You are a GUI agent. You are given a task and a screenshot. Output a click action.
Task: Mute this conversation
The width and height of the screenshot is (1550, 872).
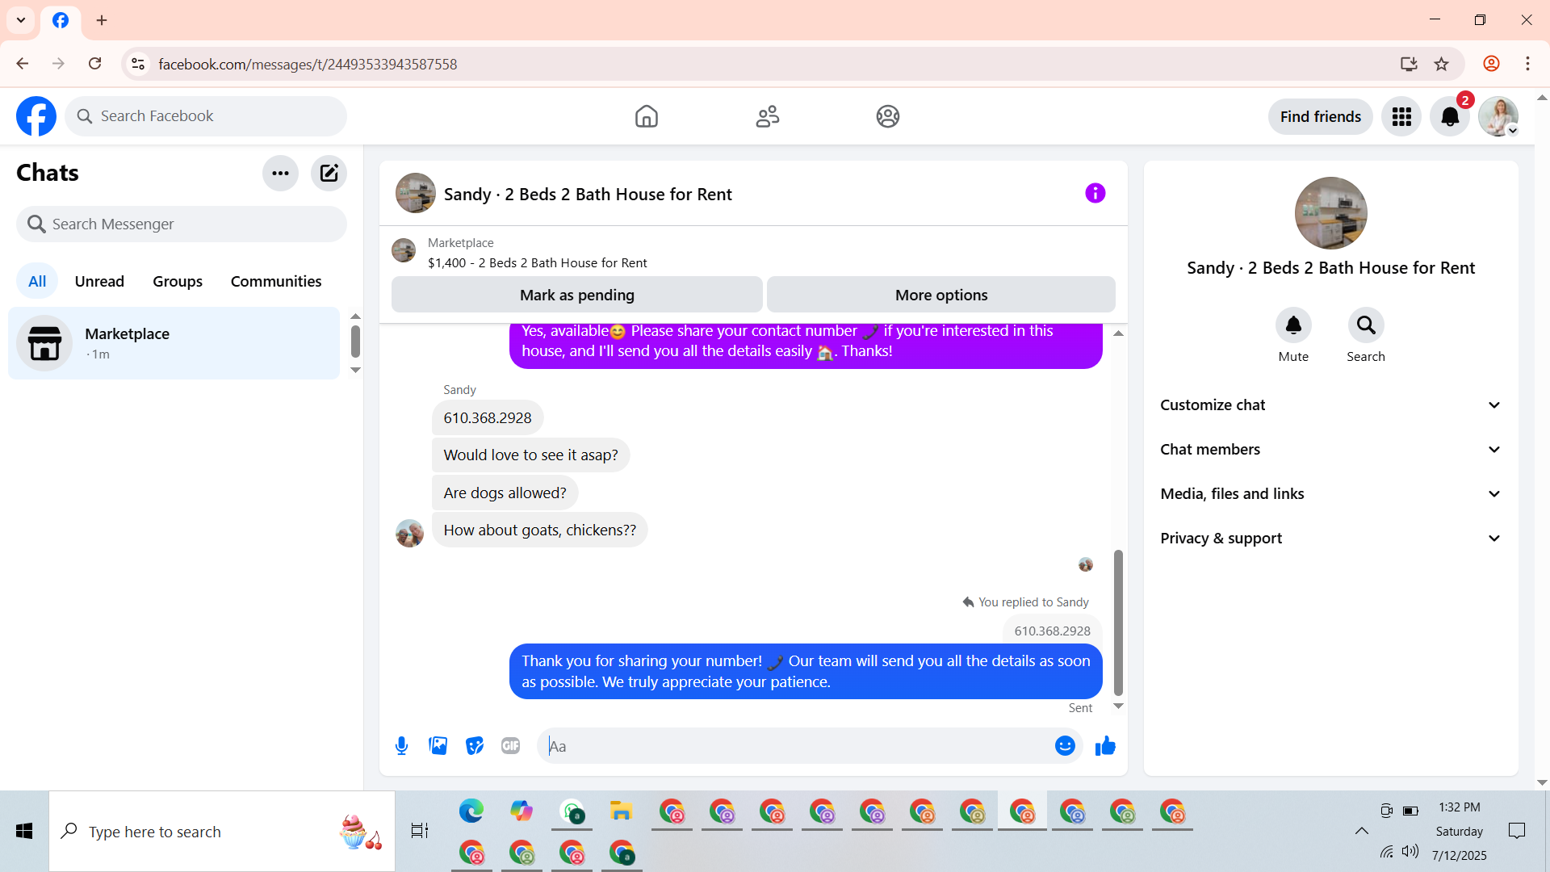[x=1292, y=325]
